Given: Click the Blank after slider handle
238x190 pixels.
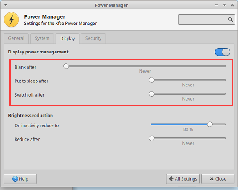Looking at the screenshot, I should click(66, 66).
